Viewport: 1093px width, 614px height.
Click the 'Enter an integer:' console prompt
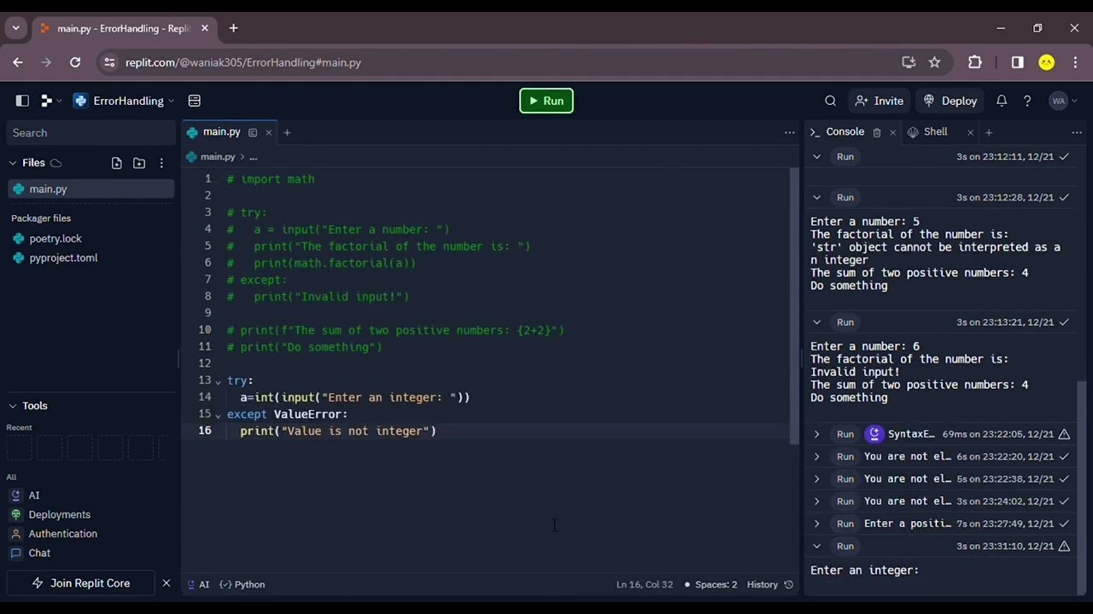point(864,571)
